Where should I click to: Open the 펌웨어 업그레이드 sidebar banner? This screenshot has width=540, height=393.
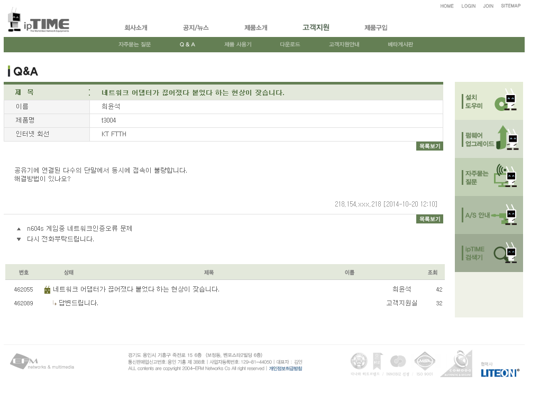[x=489, y=139]
